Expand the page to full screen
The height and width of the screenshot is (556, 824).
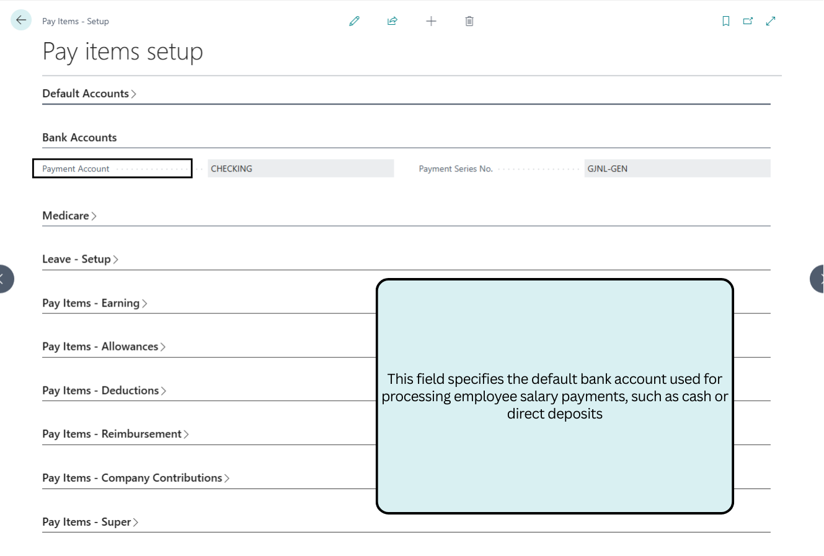(770, 20)
